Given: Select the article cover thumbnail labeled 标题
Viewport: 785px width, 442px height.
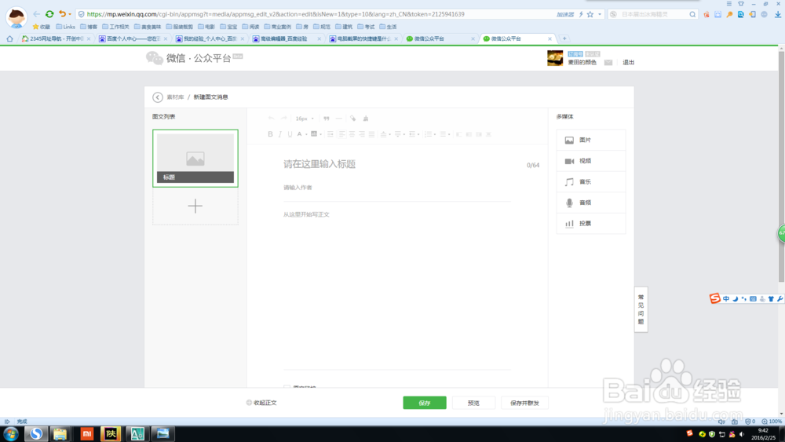Looking at the screenshot, I should [x=195, y=158].
